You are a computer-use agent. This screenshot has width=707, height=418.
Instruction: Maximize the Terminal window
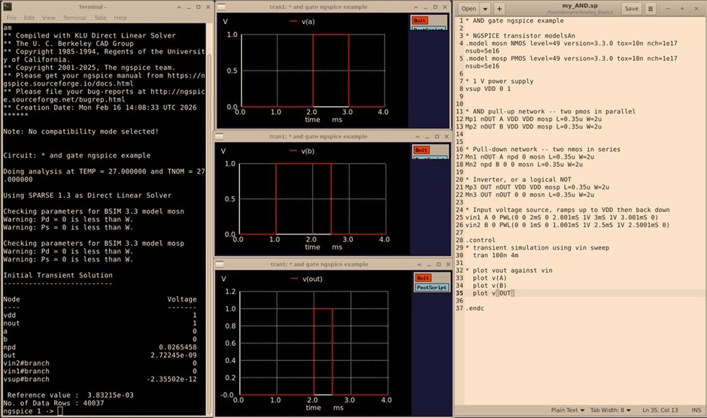click(198, 6)
